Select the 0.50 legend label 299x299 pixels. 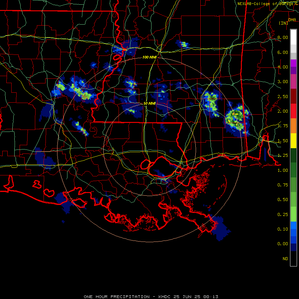pos(283,200)
